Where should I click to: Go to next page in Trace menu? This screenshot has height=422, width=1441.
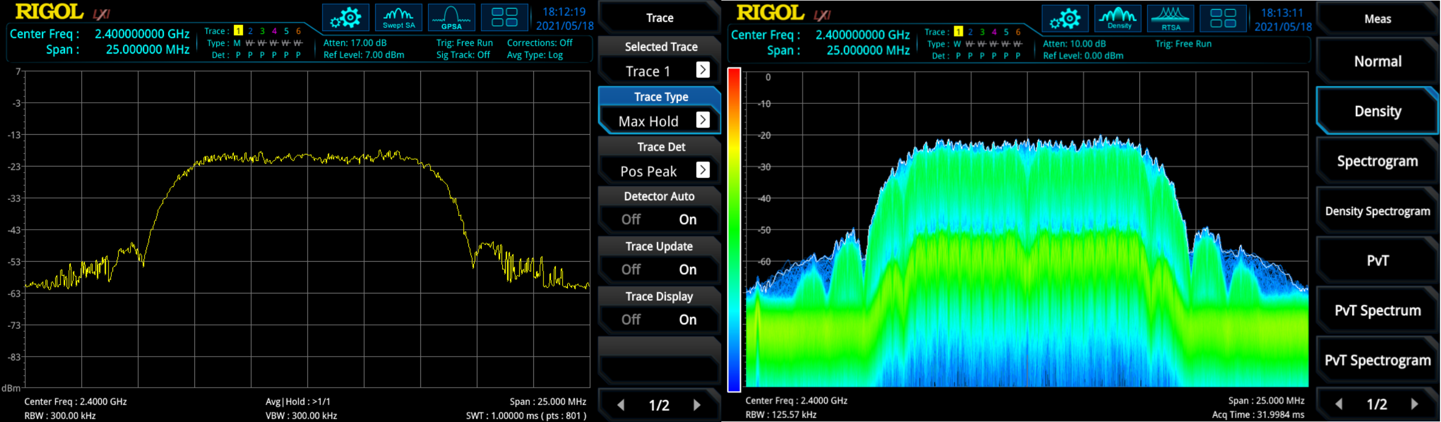coord(697,405)
